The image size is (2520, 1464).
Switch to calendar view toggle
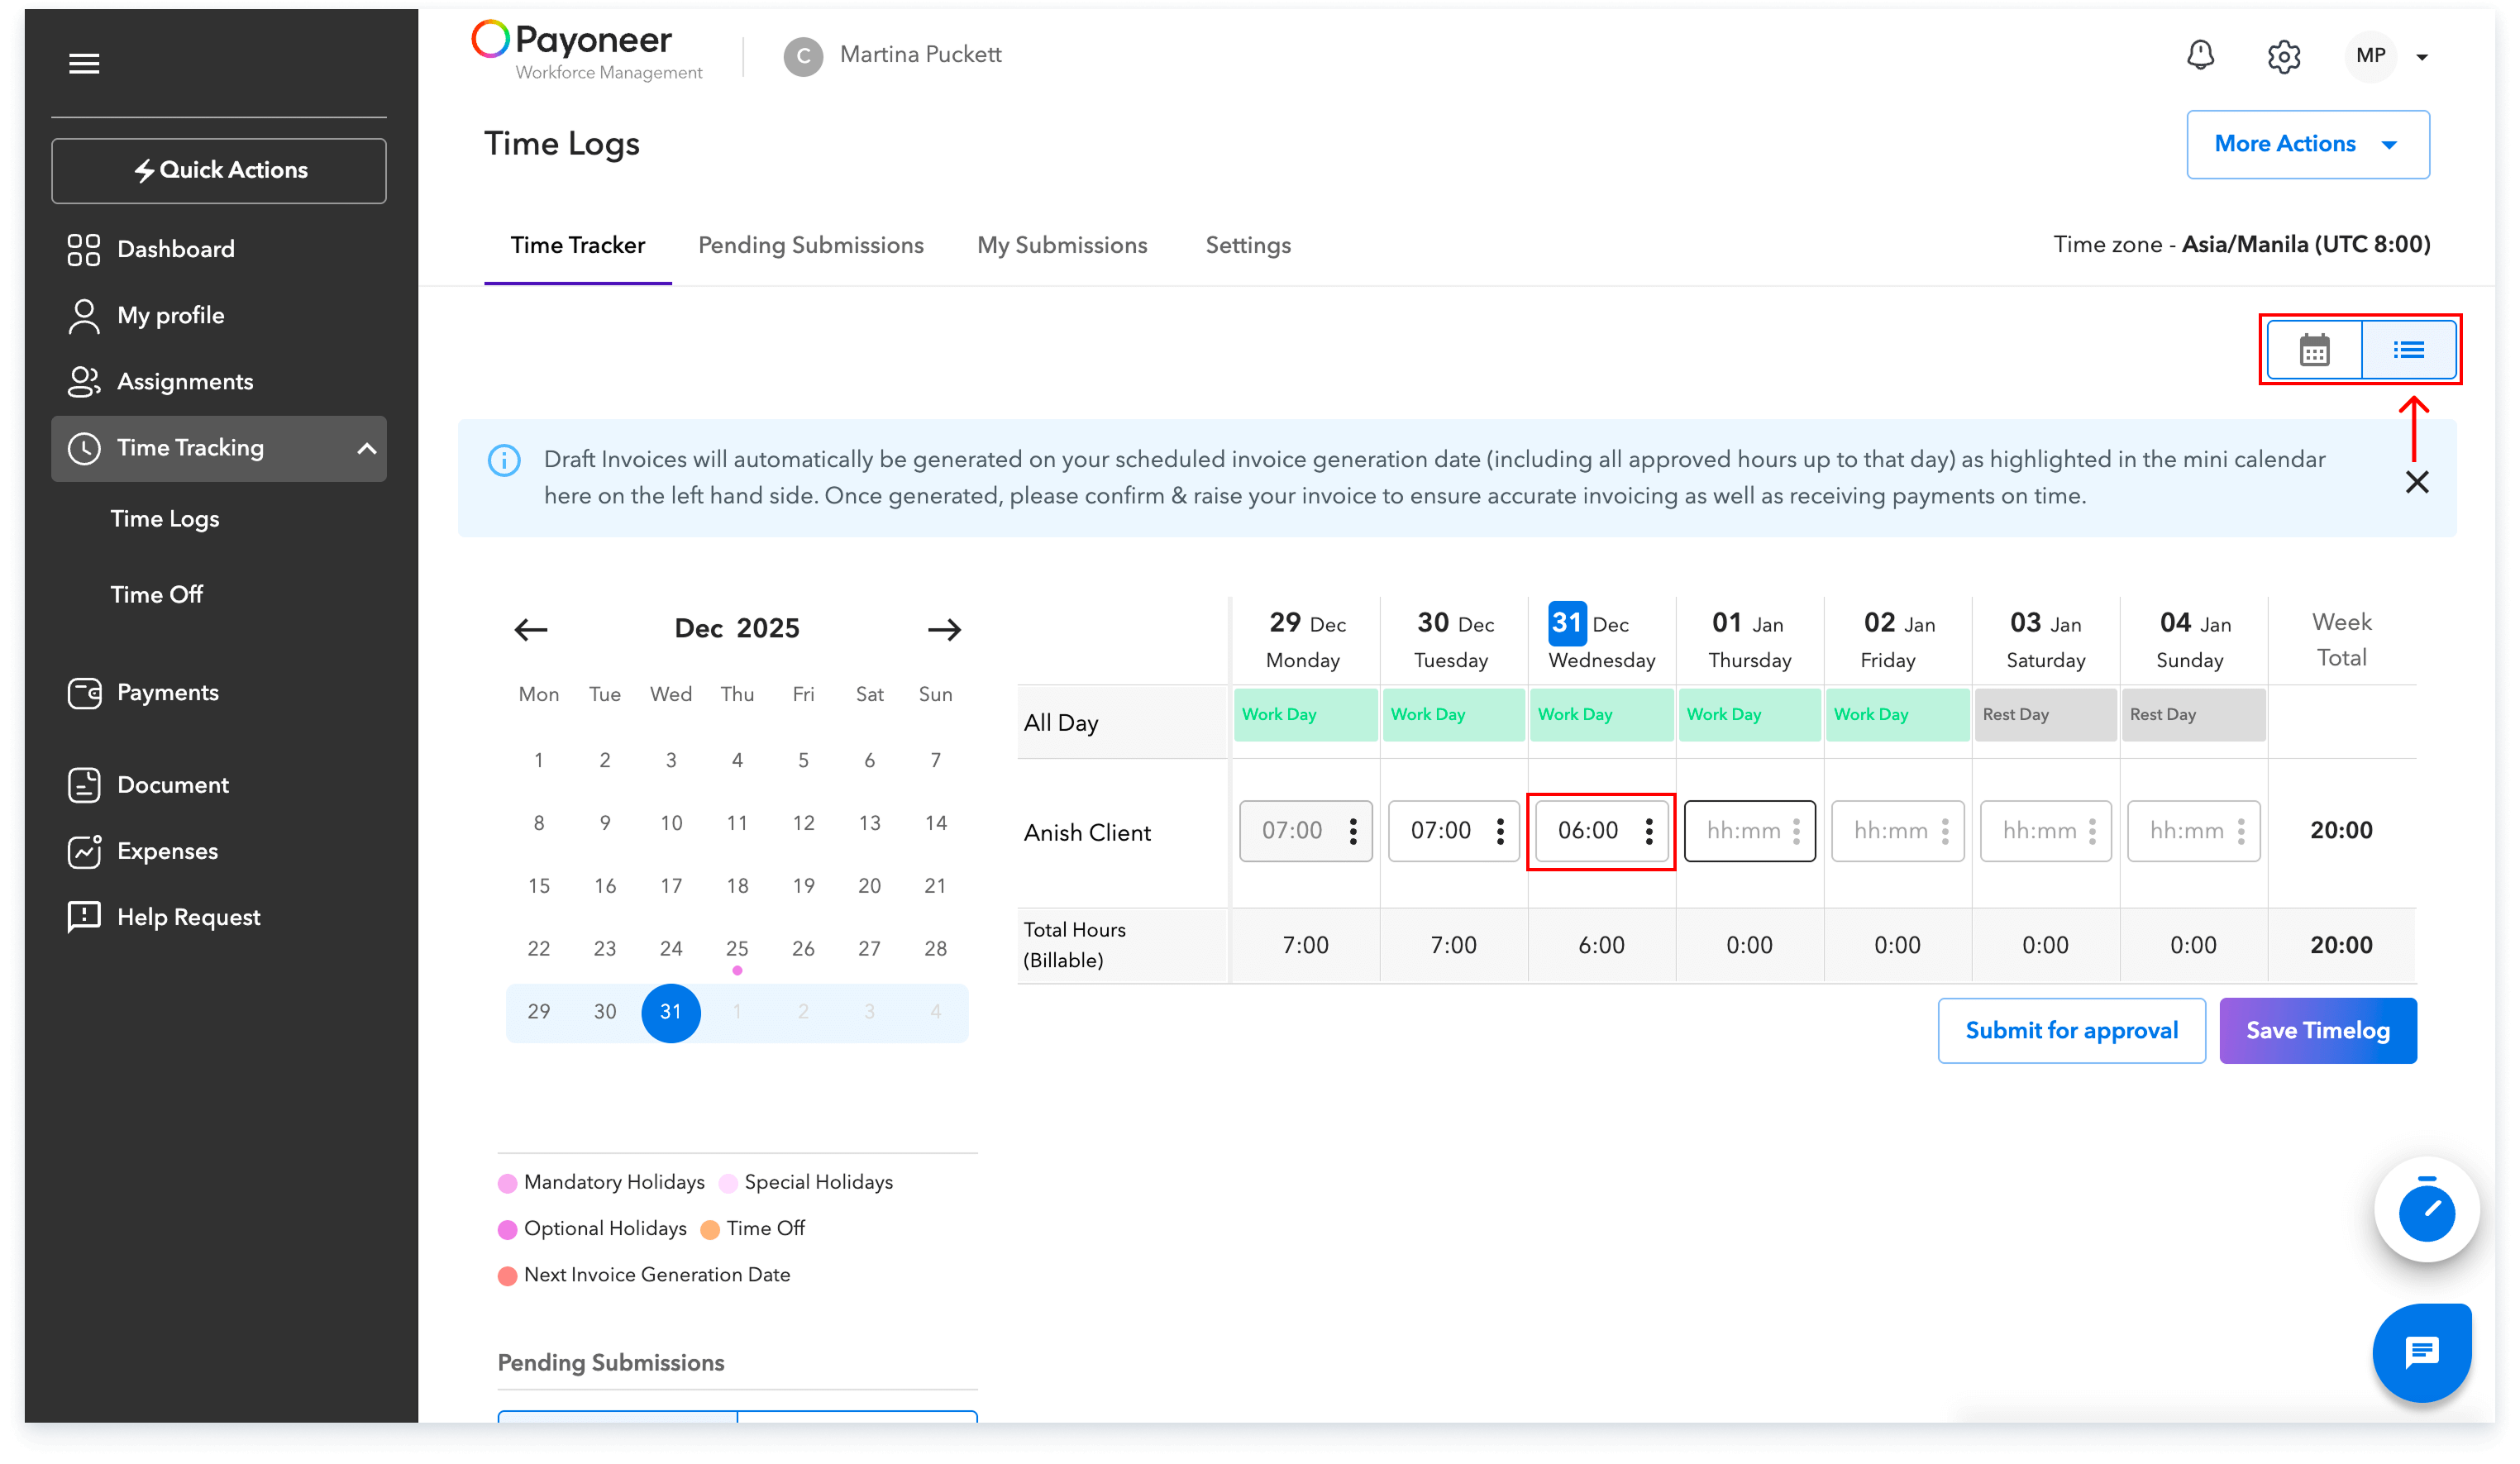[x=2314, y=350]
